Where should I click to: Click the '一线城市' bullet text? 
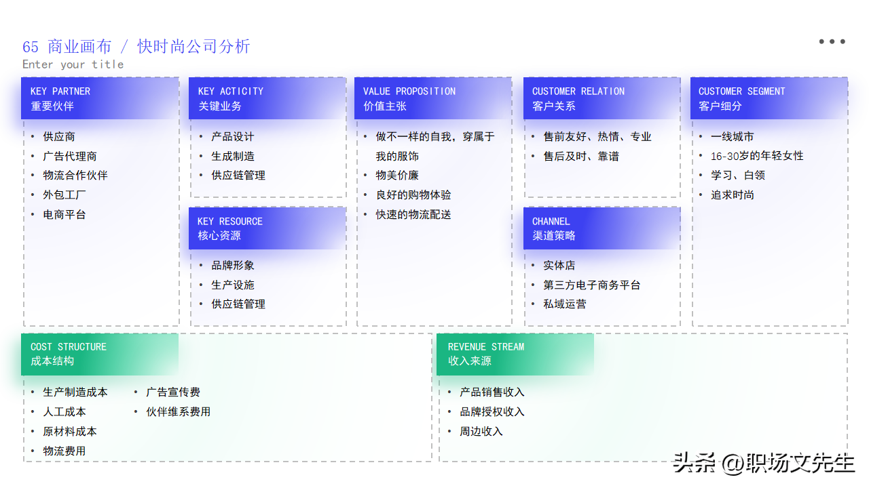733,137
